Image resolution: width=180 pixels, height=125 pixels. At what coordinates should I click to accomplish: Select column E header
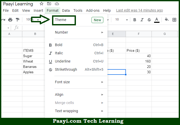(116, 34)
